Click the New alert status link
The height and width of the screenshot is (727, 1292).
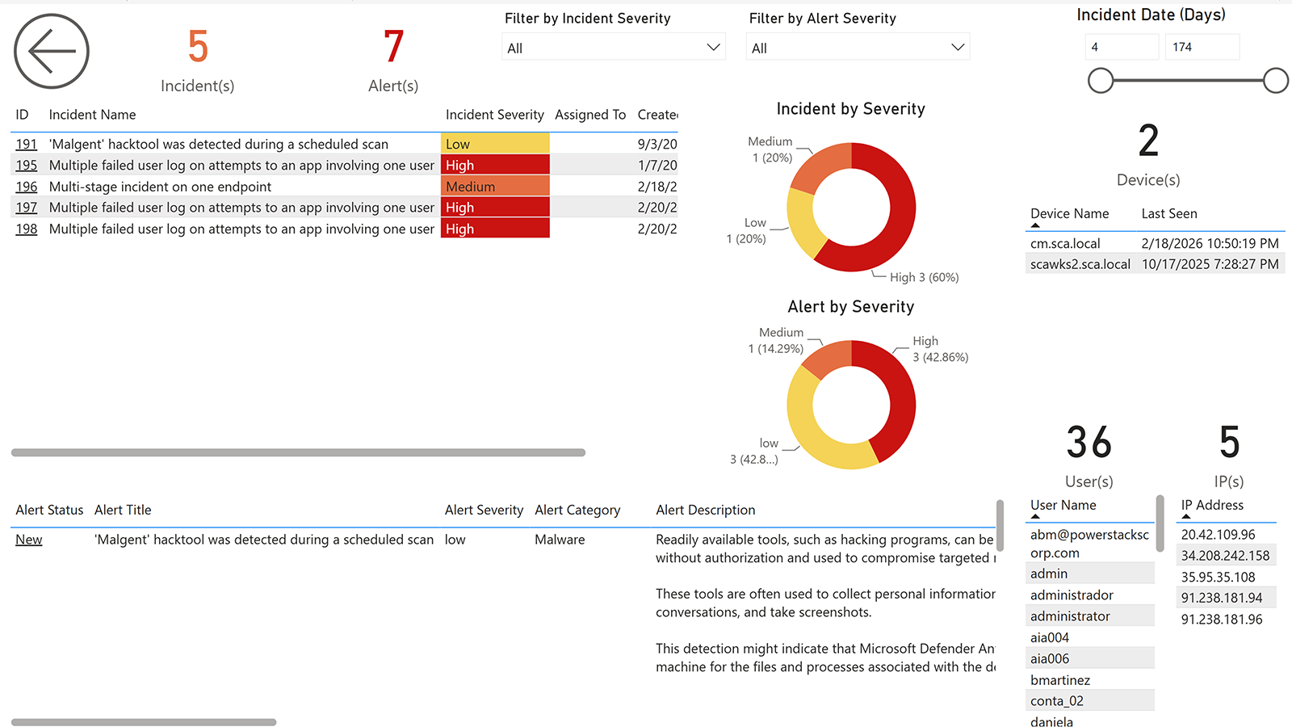(29, 540)
